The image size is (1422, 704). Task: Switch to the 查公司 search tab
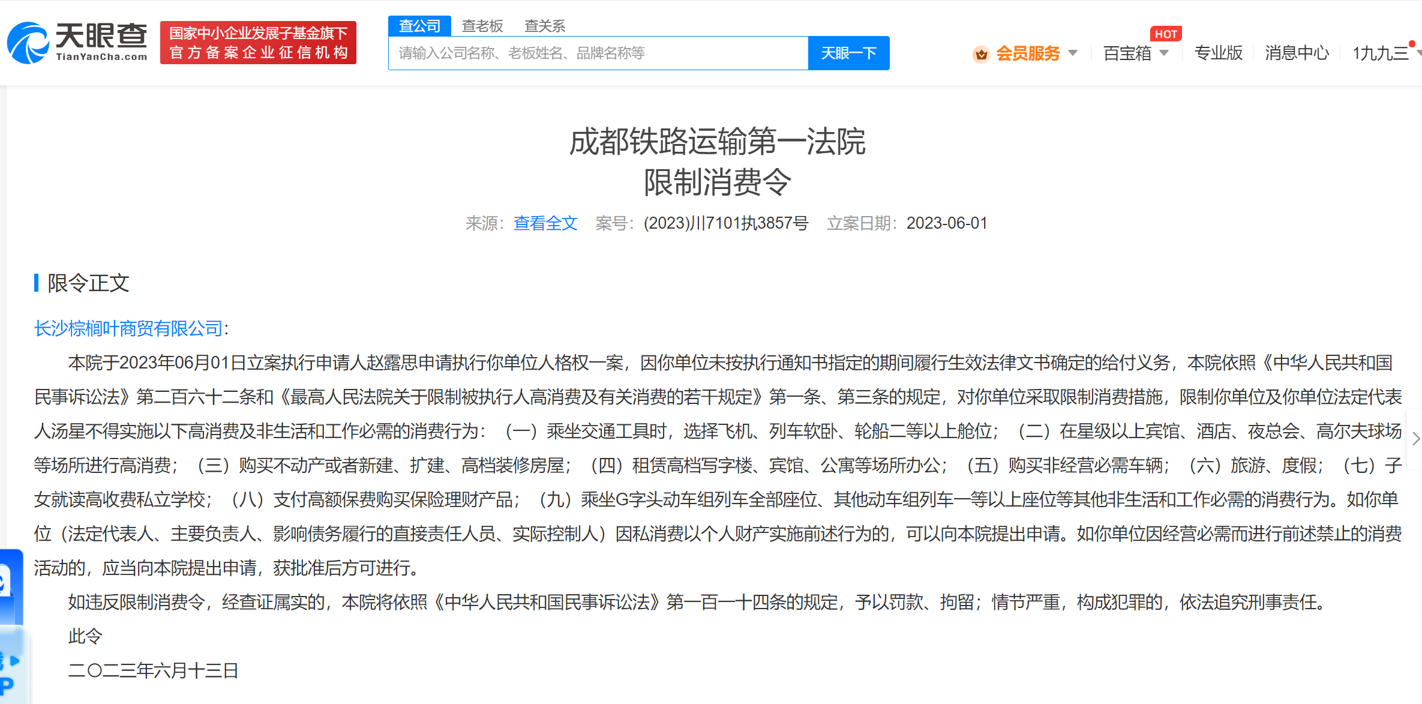point(419,26)
